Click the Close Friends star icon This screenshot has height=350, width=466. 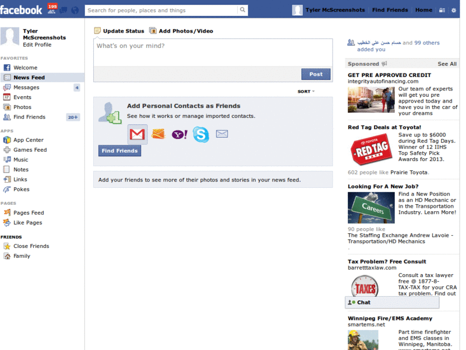pyautogui.click(x=7, y=246)
